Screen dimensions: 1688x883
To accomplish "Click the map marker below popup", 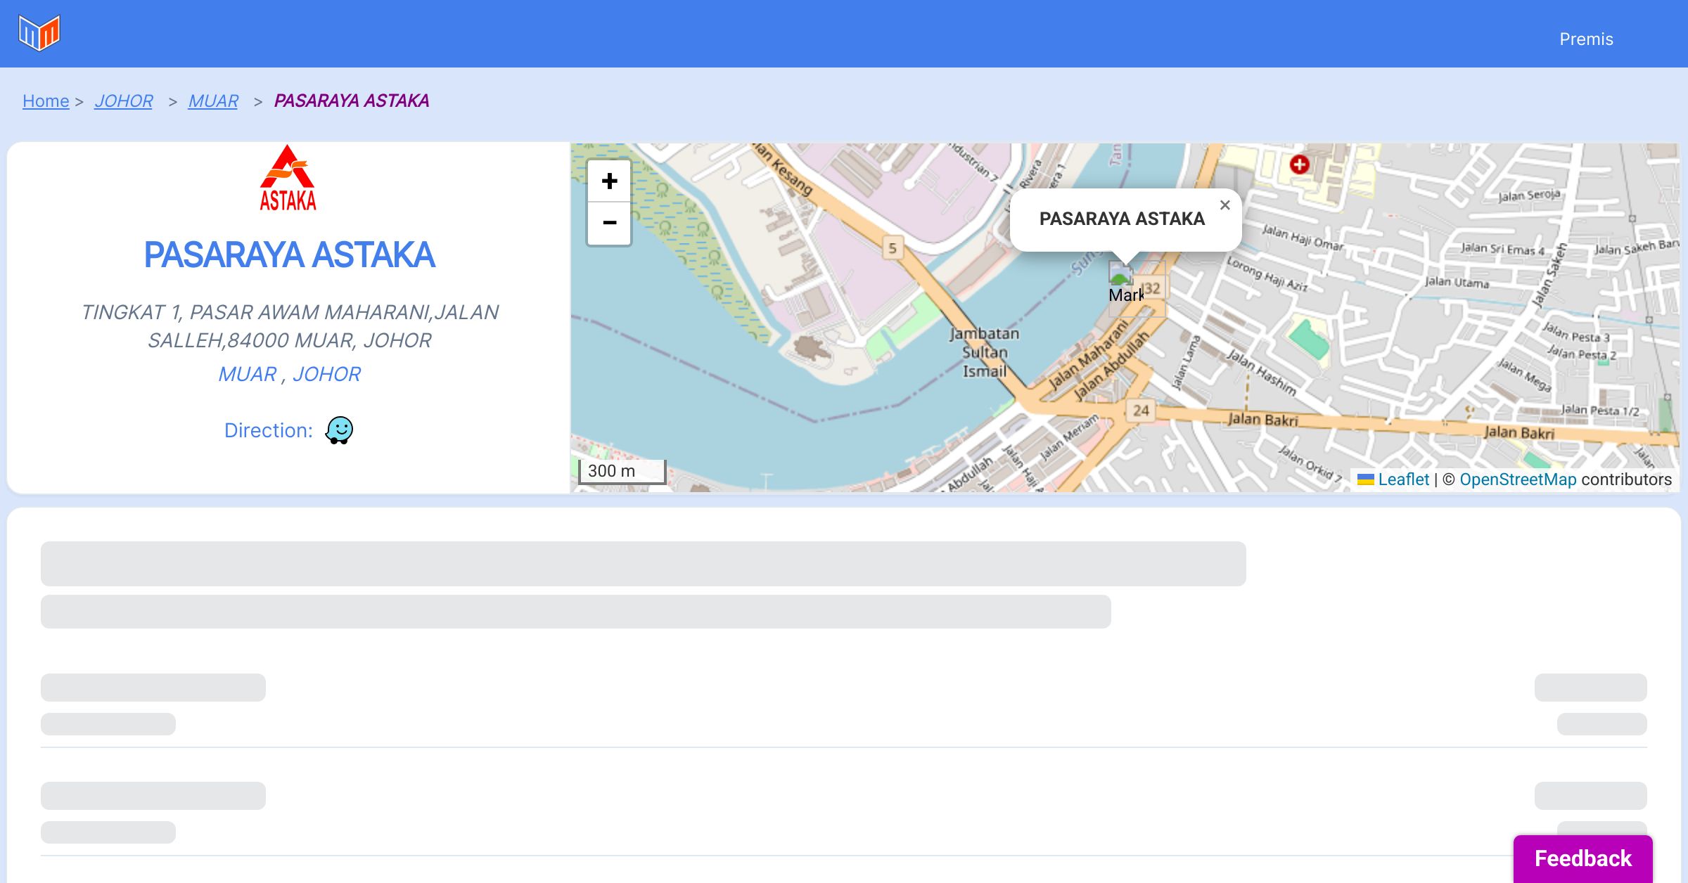I will pyautogui.click(x=1121, y=274).
